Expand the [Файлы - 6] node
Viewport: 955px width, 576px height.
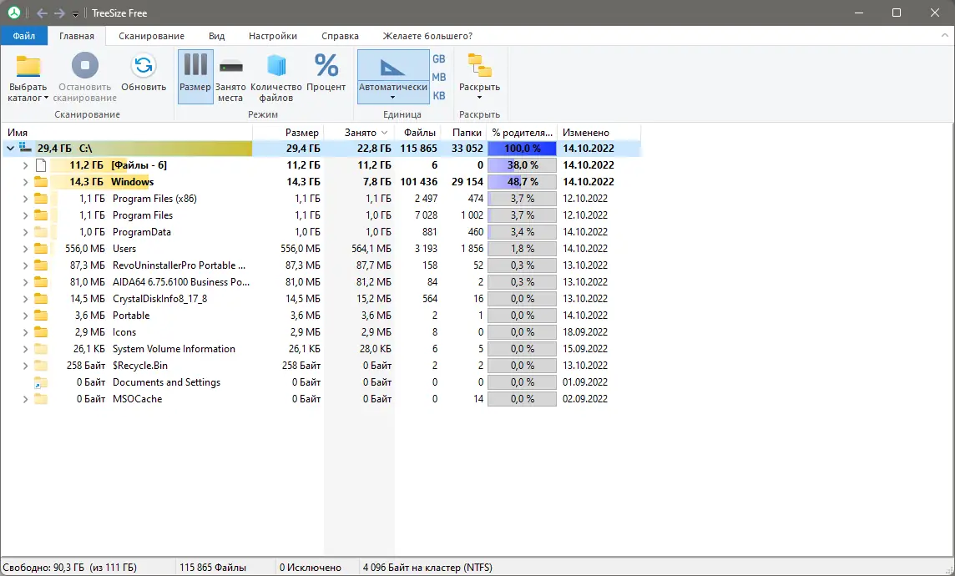(x=25, y=165)
